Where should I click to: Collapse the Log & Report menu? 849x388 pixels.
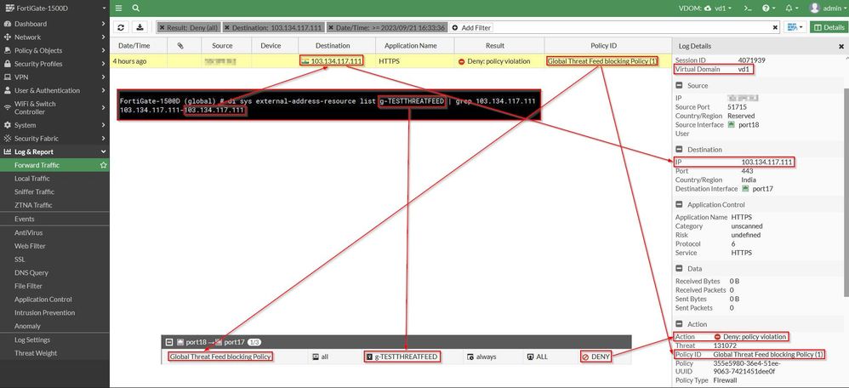pos(54,152)
